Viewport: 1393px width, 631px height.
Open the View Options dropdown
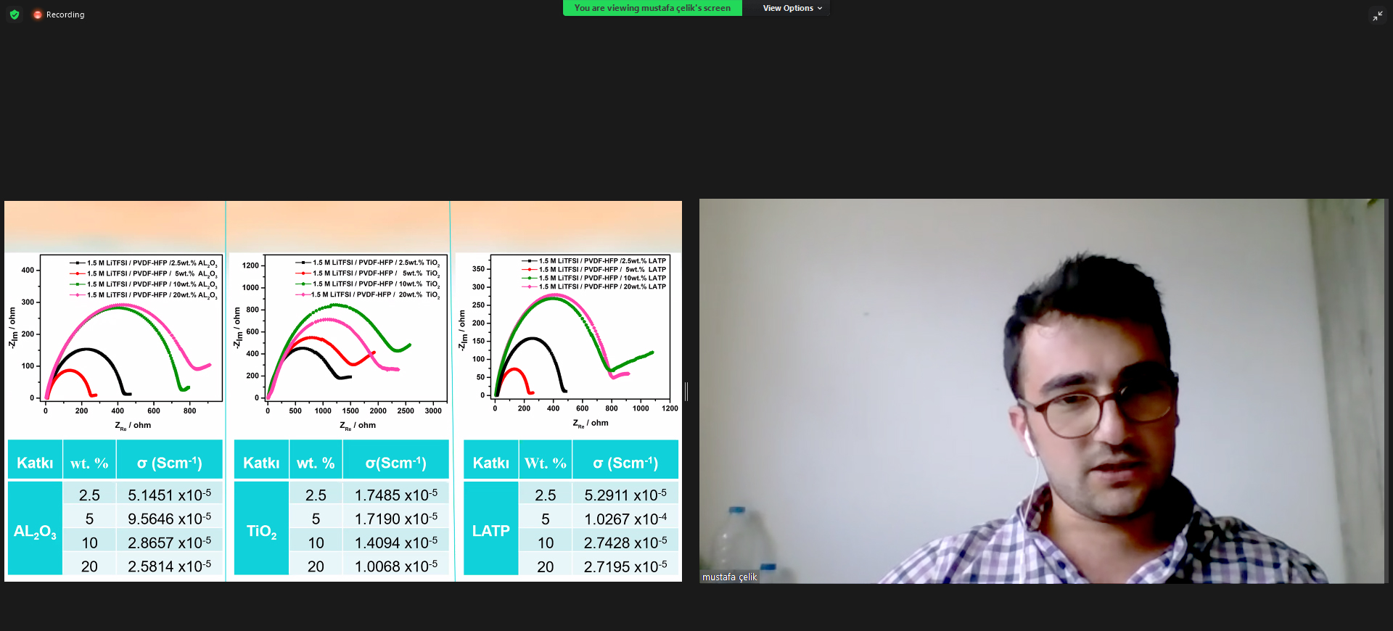792,8
